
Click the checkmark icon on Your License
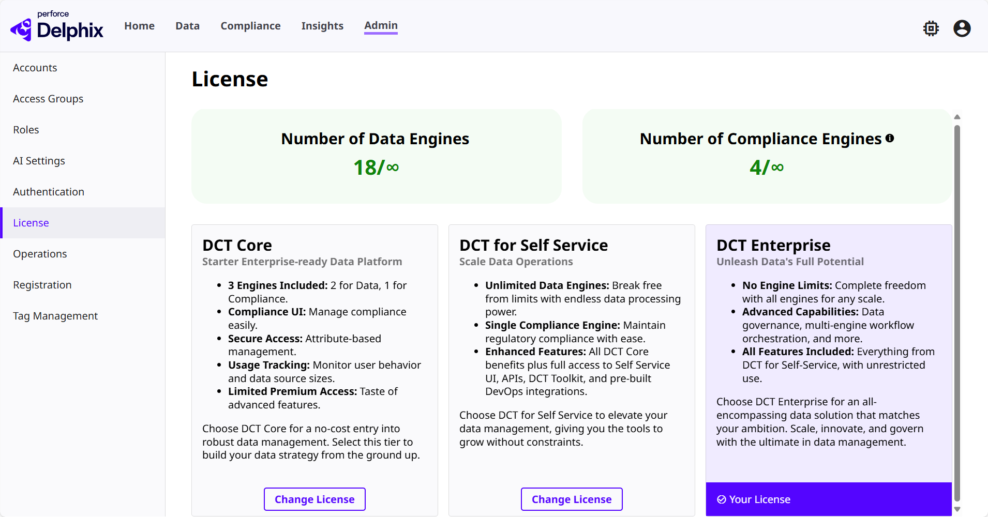(x=721, y=499)
